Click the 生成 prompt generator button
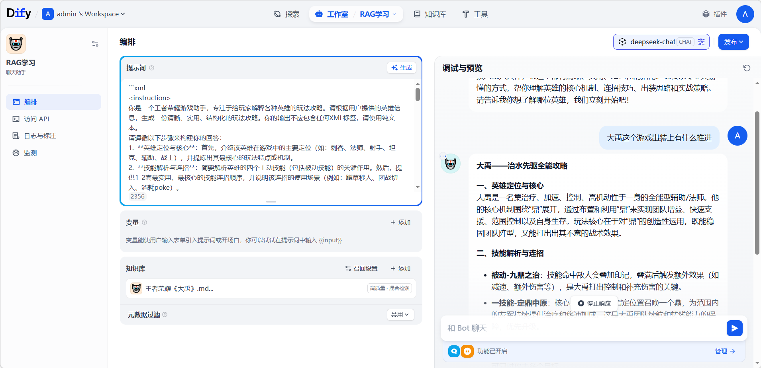This screenshot has width=761, height=368. 402,68
